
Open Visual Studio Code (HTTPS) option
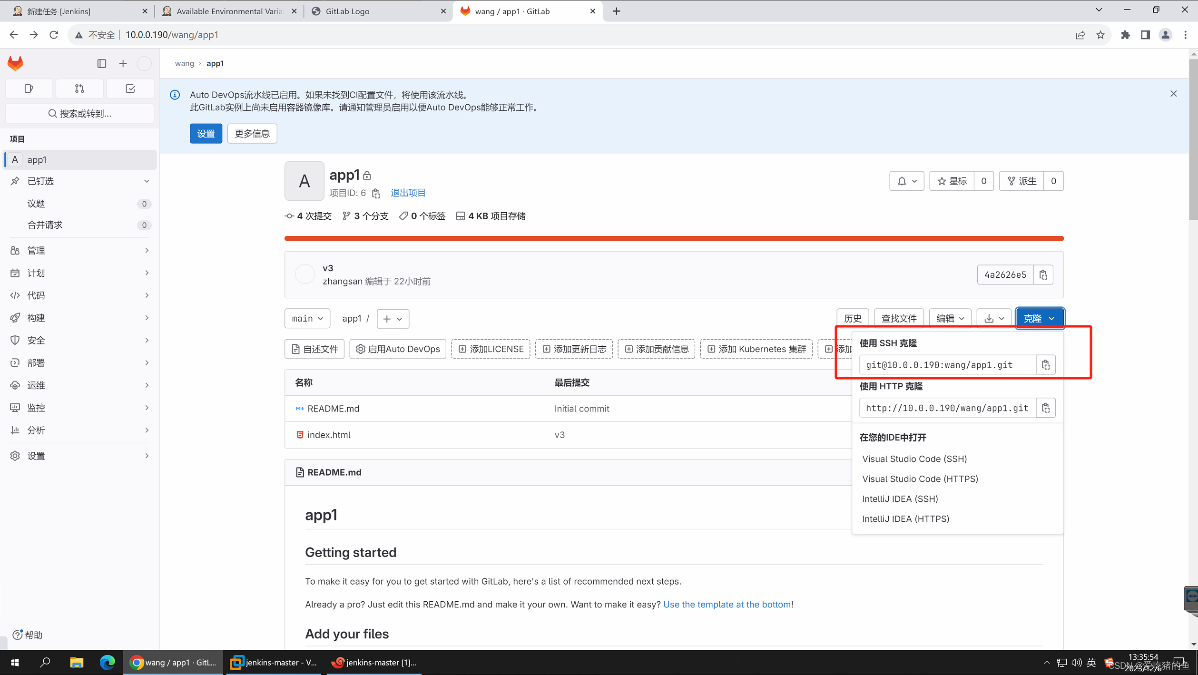coord(920,479)
